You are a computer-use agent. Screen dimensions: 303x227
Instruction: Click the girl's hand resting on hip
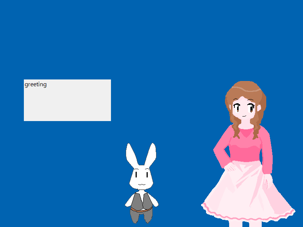(x=230, y=167)
